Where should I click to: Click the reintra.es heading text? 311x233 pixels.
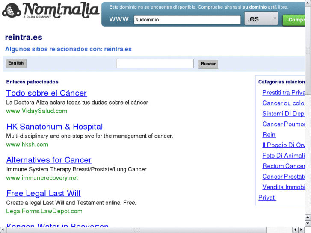24,38
